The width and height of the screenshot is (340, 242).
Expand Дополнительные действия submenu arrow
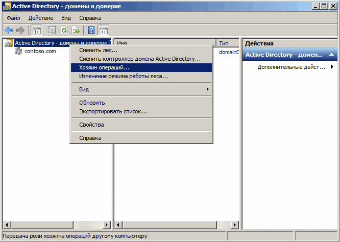(x=332, y=67)
